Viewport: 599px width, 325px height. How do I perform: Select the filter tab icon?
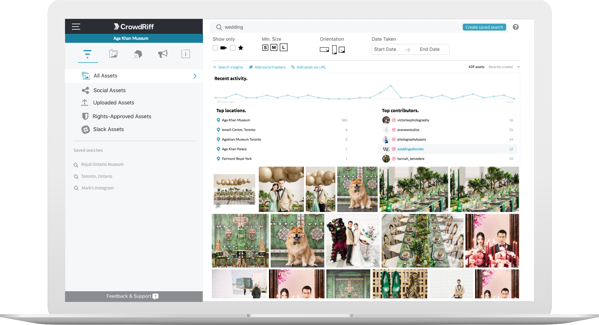coord(87,54)
